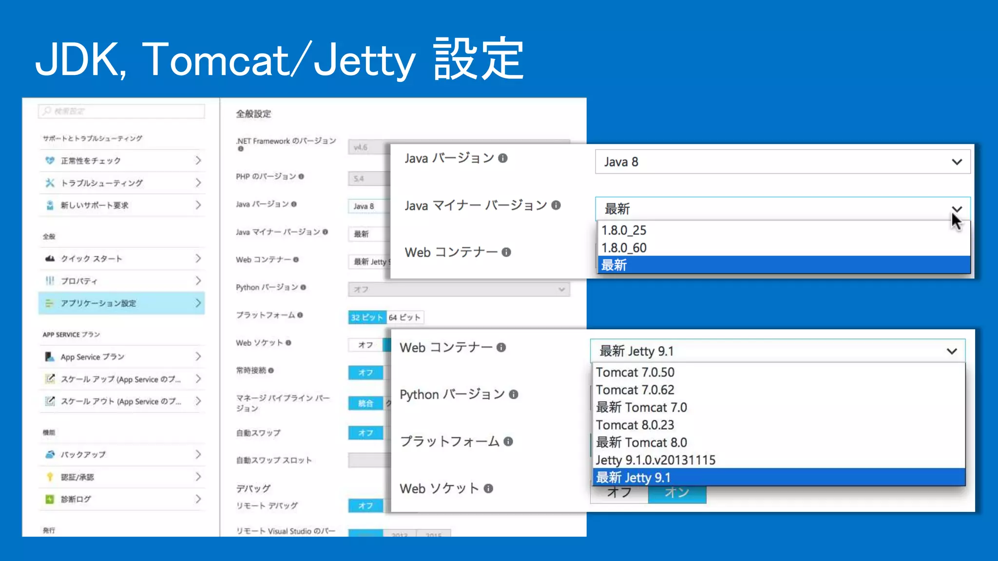The image size is (998, 561).
Task: Click the heart icon next to 正常性をチェック
Action: tap(50, 160)
